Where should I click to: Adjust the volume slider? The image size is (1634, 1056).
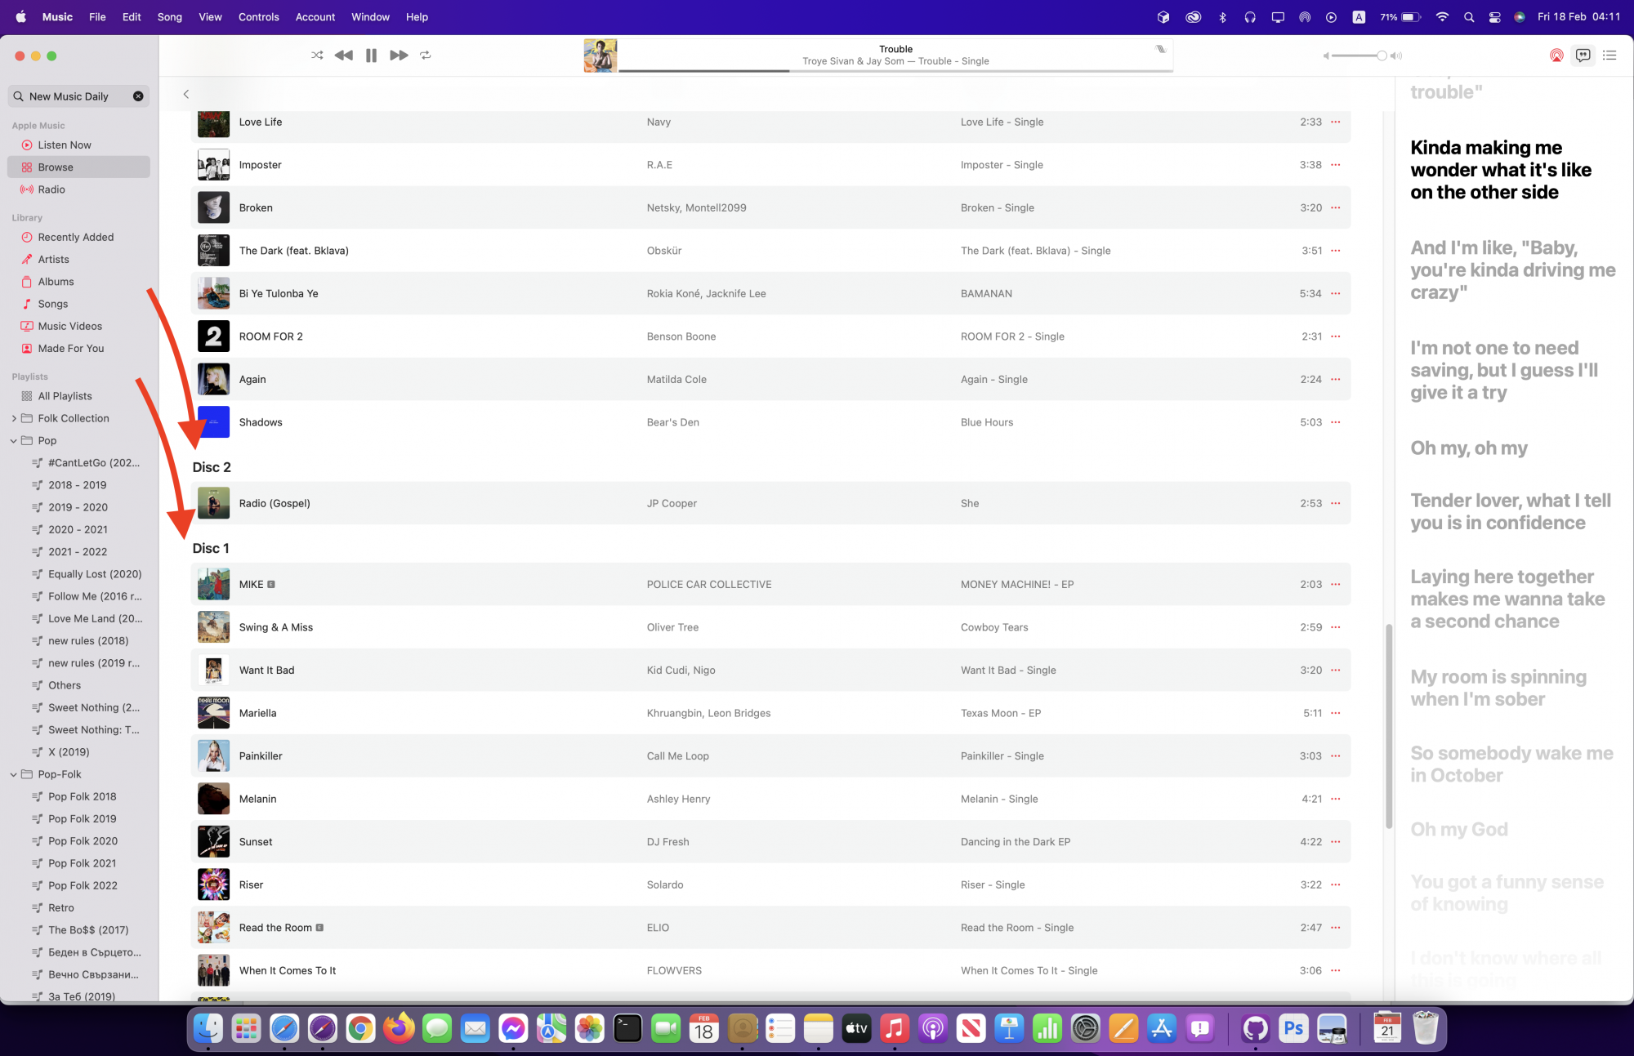(x=1358, y=56)
